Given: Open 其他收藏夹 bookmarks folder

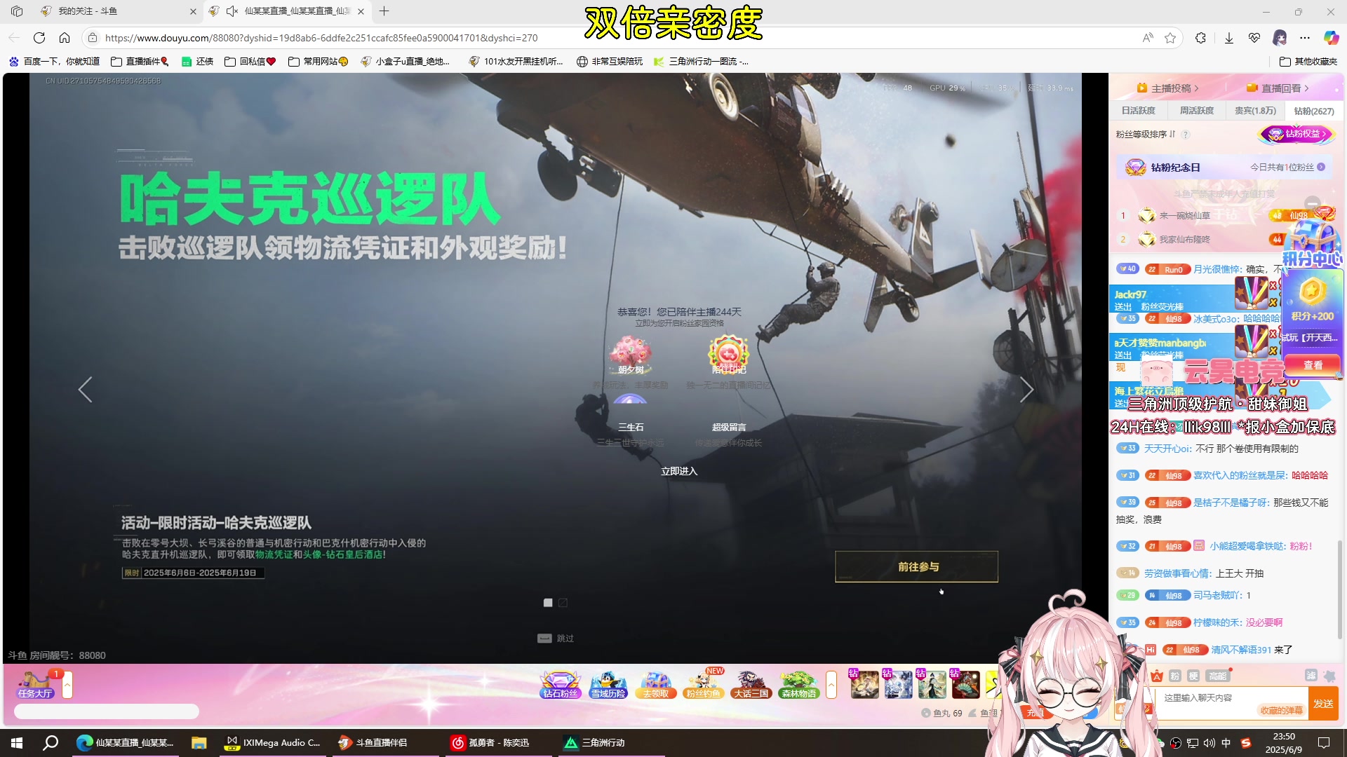Looking at the screenshot, I should point(1308,62).
